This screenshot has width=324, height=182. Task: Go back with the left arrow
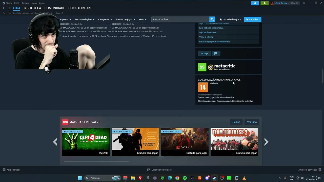(4, 8)
